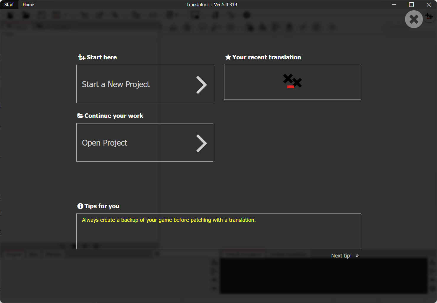Switch to the Home menu tab
The image size is (437, 303).
28,5
